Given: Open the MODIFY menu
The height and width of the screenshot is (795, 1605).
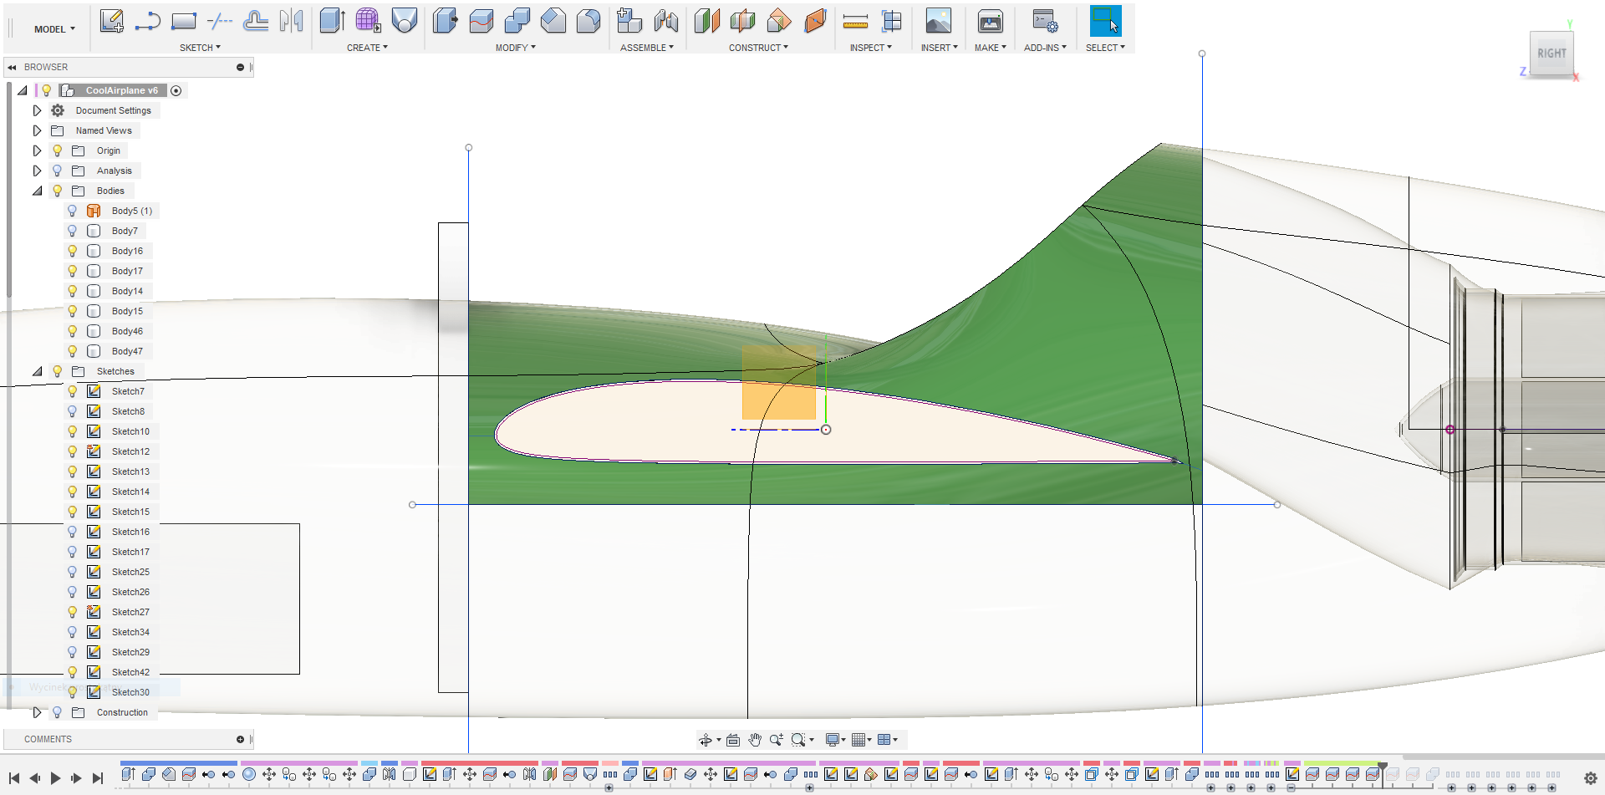Looking at the screenshot, I should (x=515, y=48).
